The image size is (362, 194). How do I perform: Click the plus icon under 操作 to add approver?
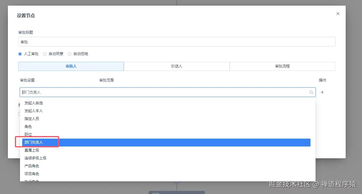tap(322, 92)
